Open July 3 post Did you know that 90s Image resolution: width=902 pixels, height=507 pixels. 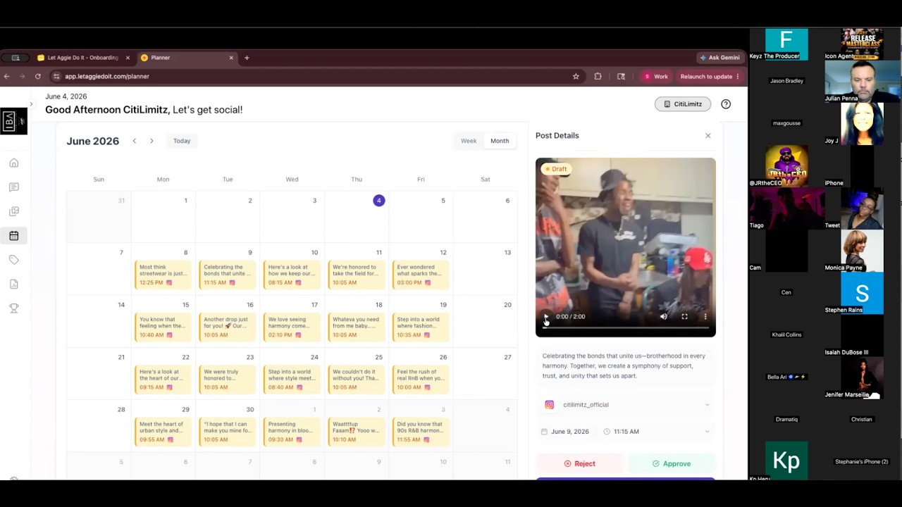coord(421,432)
